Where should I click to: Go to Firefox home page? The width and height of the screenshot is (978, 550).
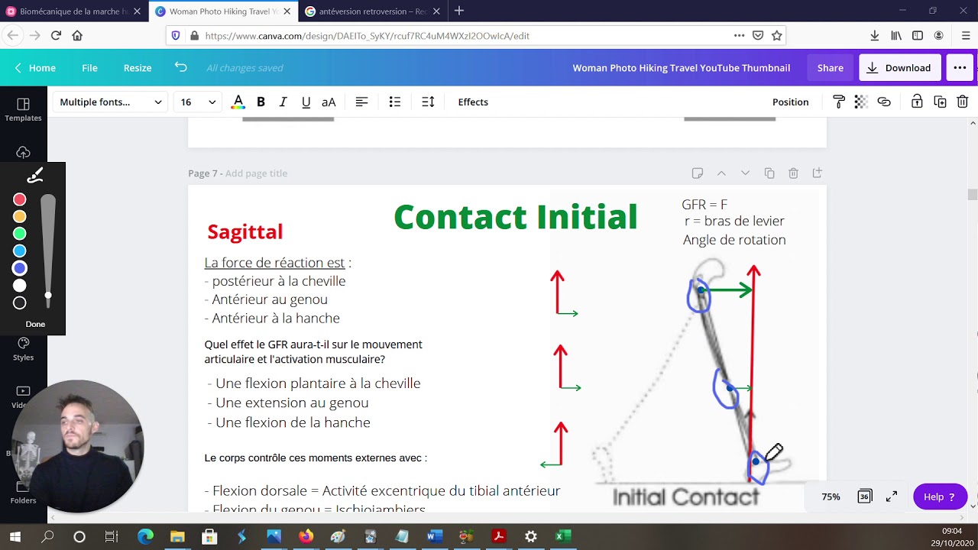[x=77, y=35]
